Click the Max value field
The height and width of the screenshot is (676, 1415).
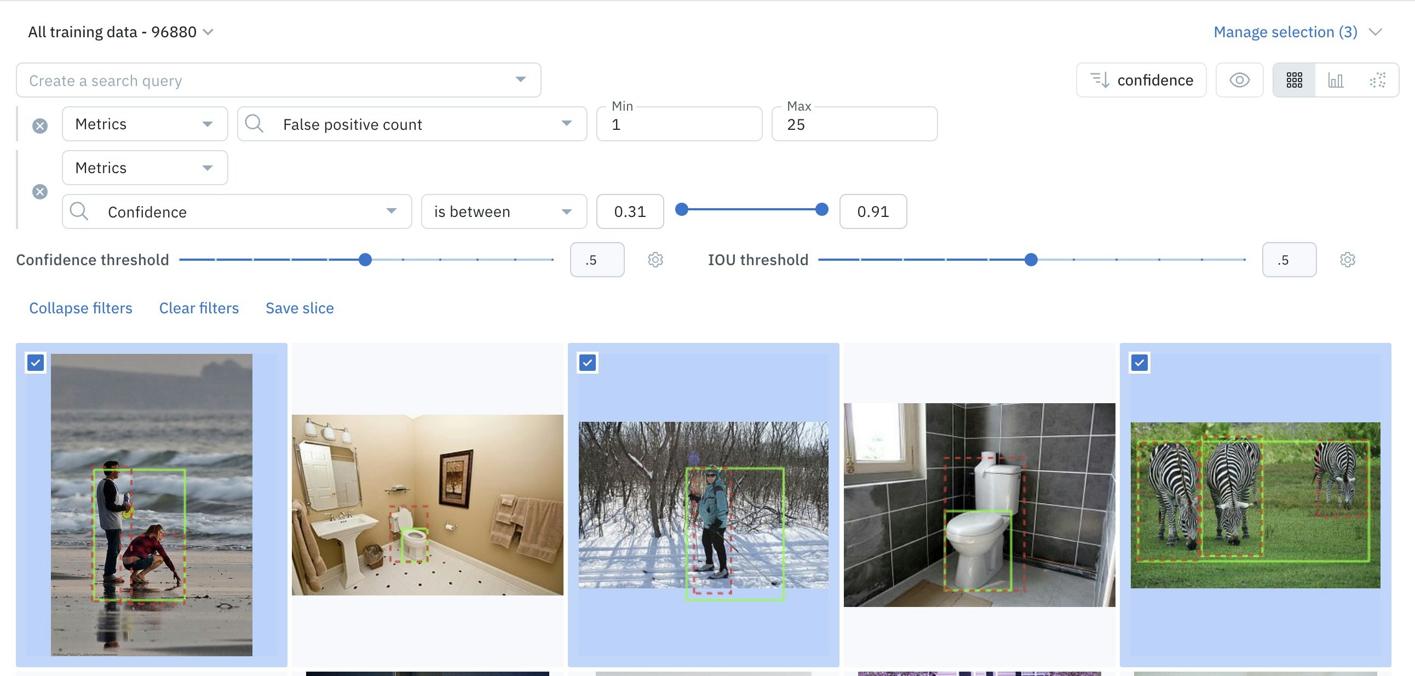(855, 124)
